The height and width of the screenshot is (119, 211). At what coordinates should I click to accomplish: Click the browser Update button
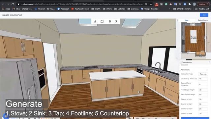click(203, 4)
